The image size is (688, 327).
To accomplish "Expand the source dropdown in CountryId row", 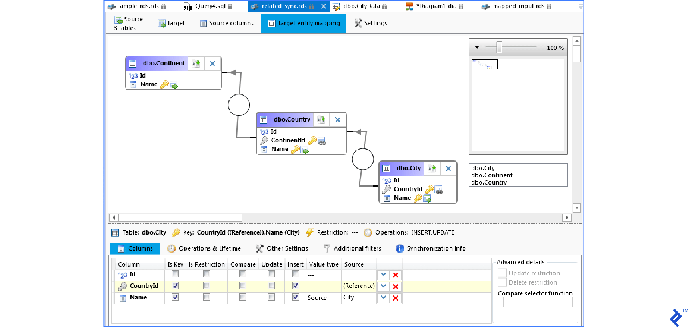I will tap(384, 287).
